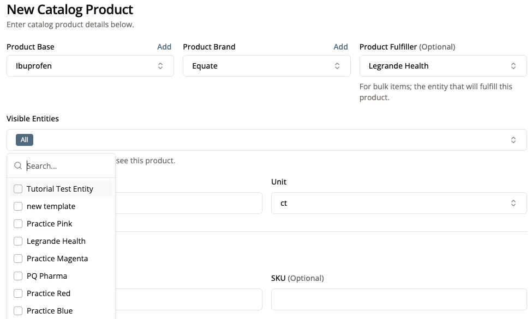Check the Legrande Health checkbox

(x=18, y=241)
